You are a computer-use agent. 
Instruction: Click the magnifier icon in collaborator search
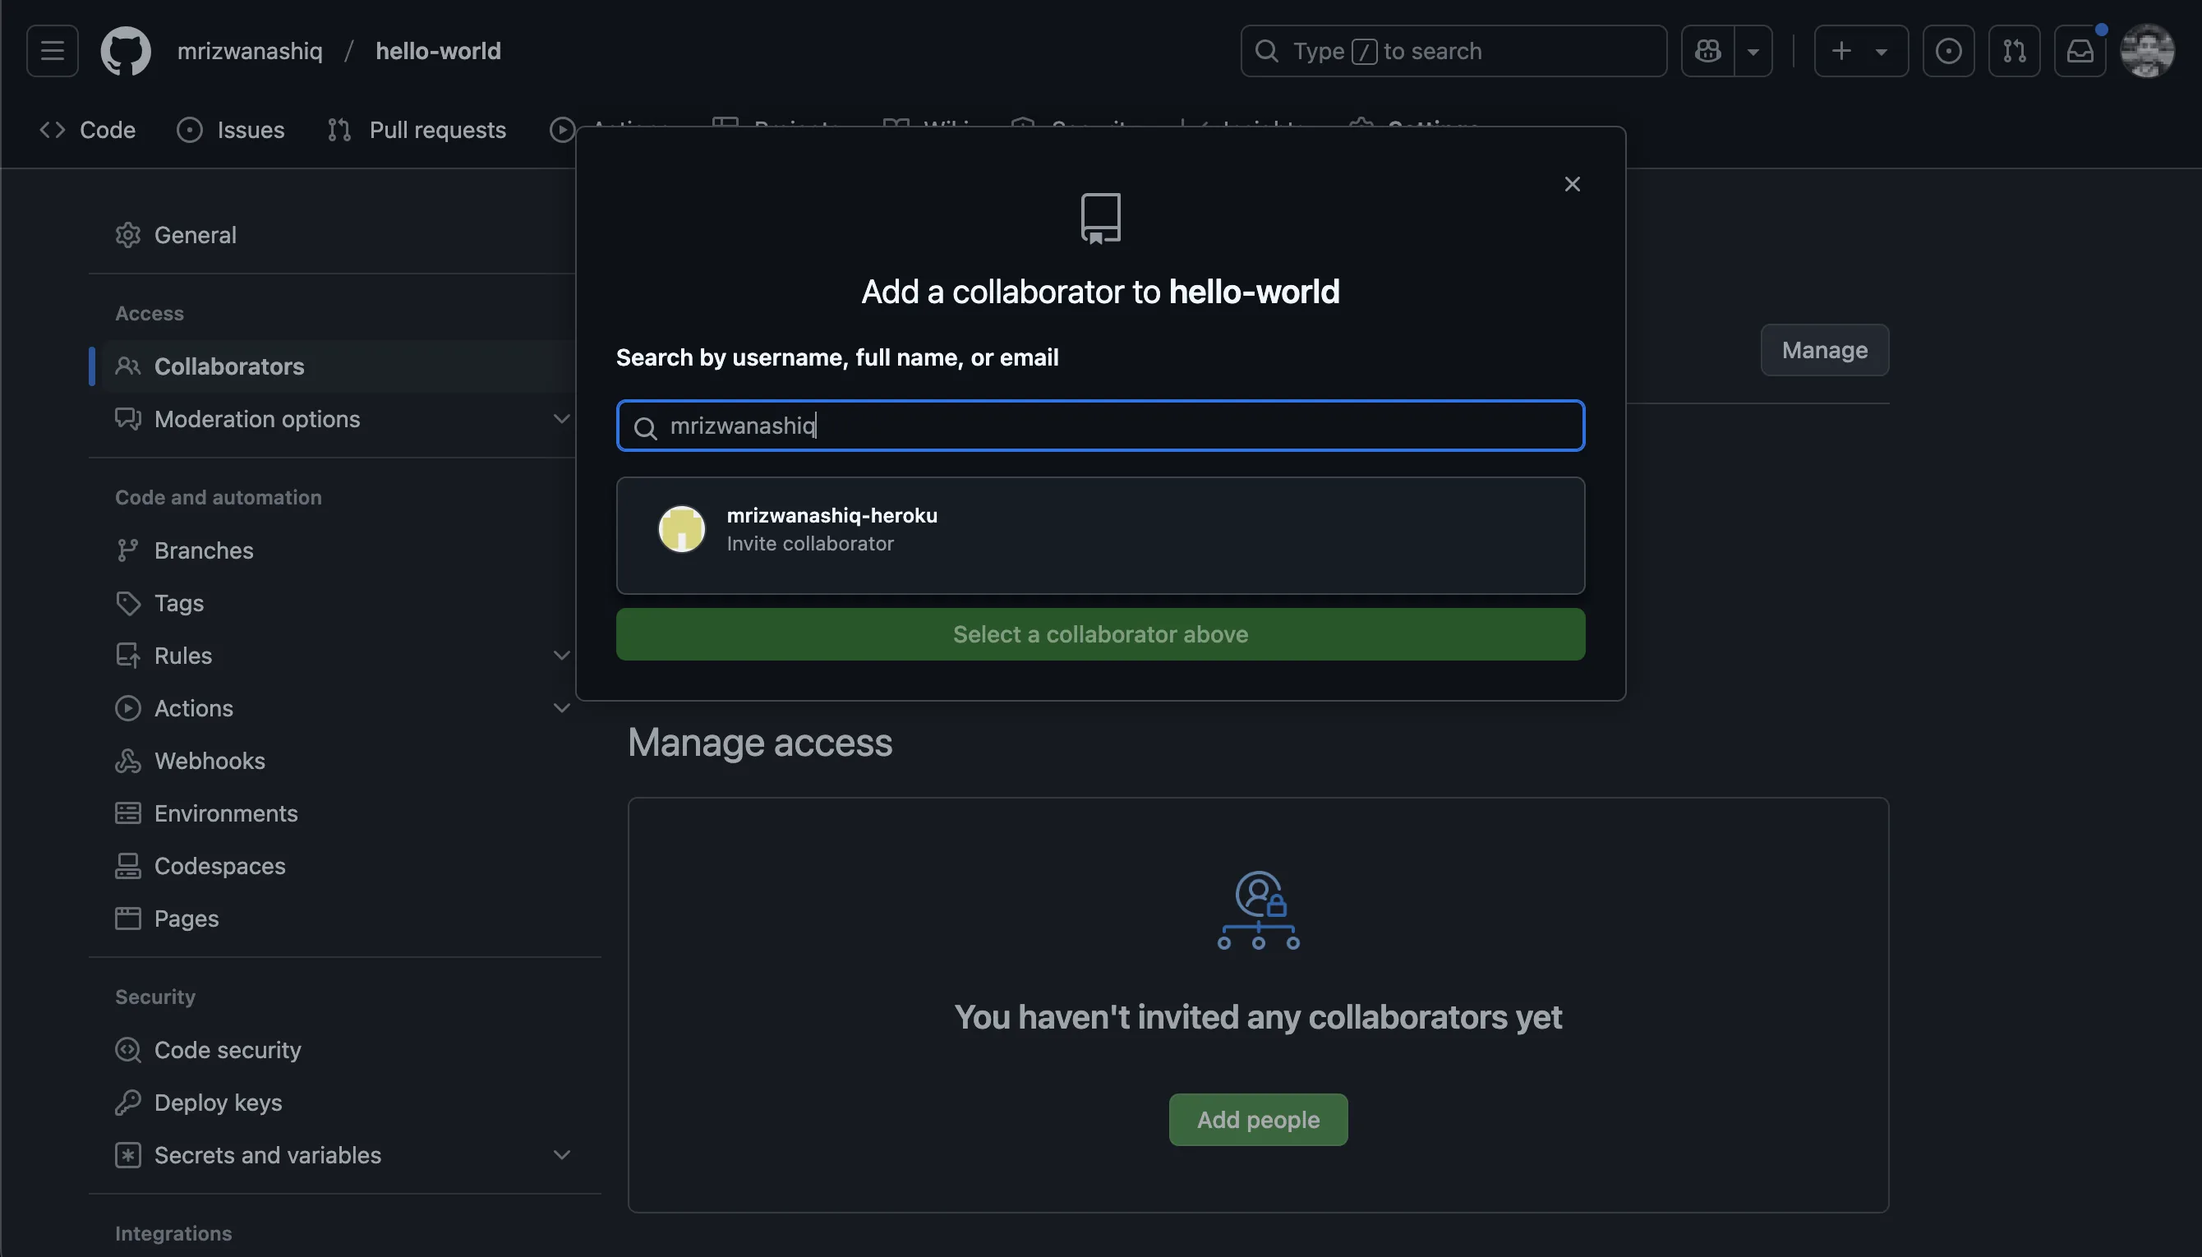(x=645, y=427)
